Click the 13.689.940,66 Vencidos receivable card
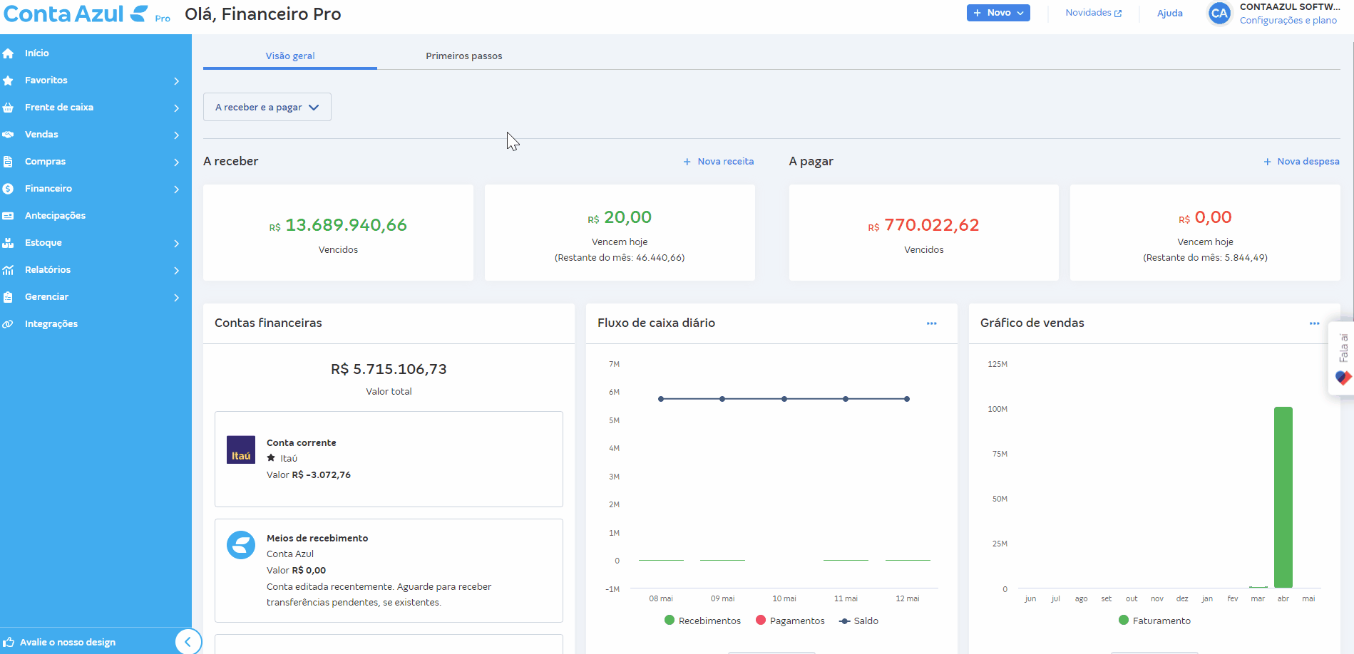 pos(338,233)
